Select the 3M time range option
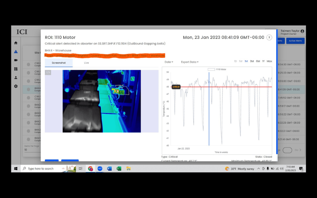The height and width of the screenshot is (198, 317). [x=252, y=61]
